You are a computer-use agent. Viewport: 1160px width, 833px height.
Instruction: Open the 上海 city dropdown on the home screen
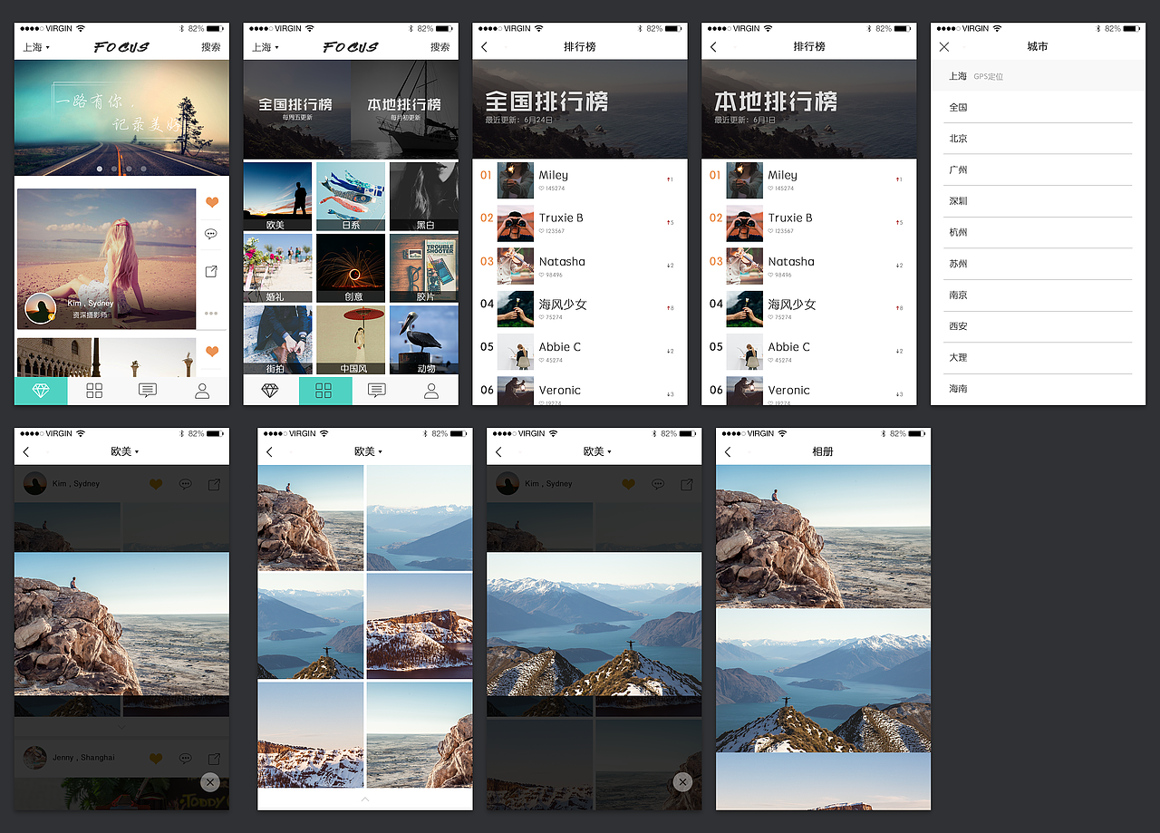click(36, 47)
